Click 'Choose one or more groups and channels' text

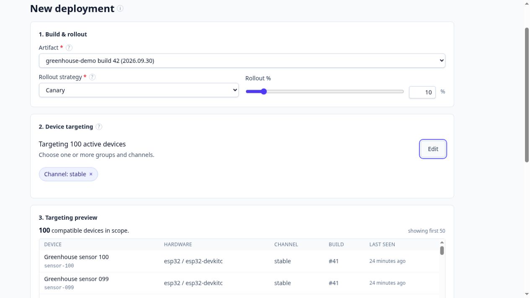[96, 155]
